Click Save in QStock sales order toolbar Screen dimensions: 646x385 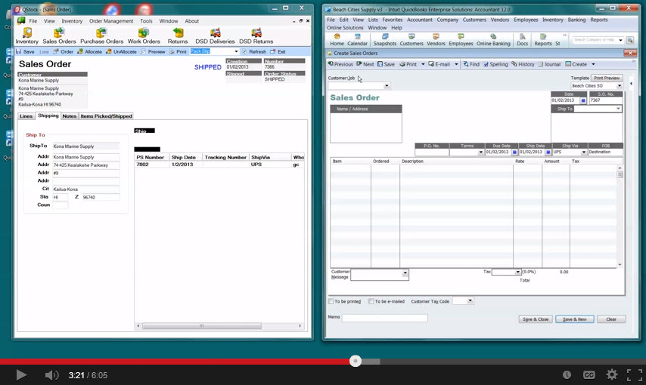point(25,52)
